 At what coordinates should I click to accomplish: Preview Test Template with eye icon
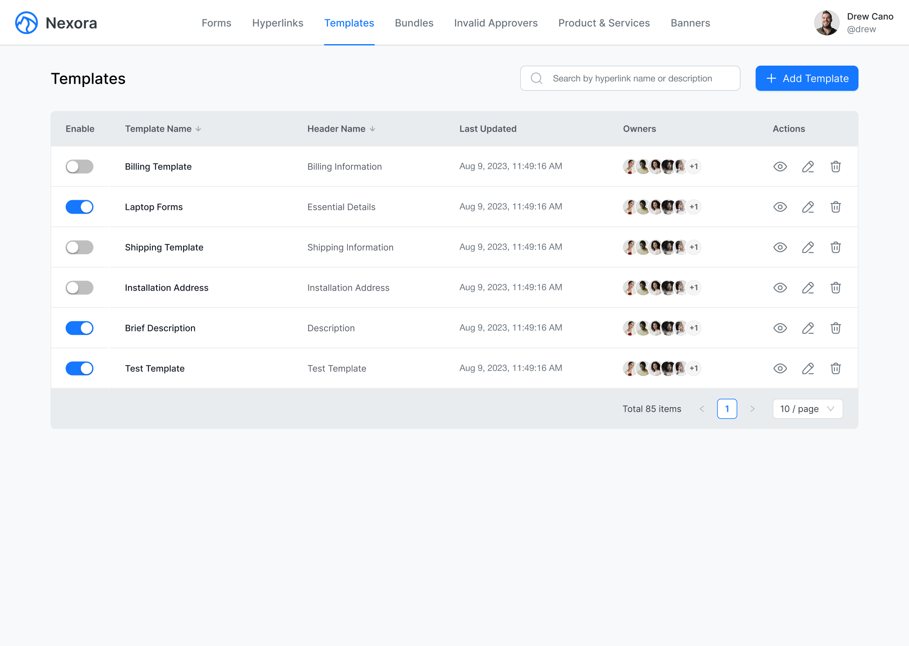tap(780, 368)
